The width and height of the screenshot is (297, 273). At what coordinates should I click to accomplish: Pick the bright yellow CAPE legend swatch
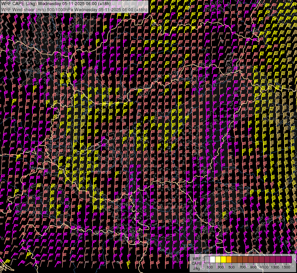point(223,260)
